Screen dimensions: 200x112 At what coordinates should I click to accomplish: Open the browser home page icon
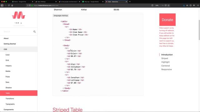tap(12, 6)
